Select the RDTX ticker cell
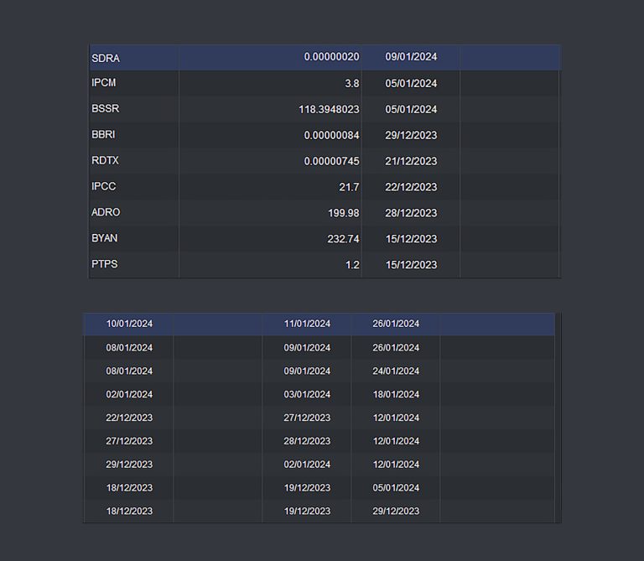Image resolution: width=644 pixels, height=561 pixels. pos(106,161)
